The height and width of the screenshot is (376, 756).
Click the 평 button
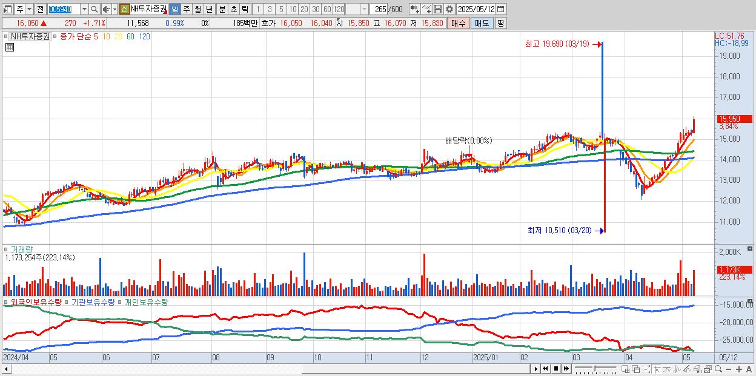click(500, 23)
